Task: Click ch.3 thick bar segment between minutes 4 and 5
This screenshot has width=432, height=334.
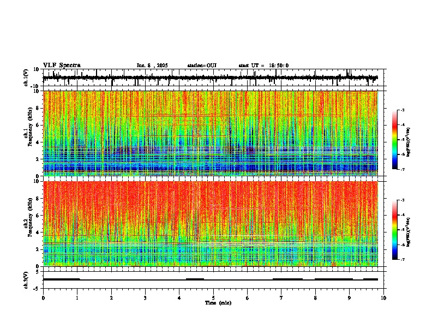Action: [x=195, y=279]
